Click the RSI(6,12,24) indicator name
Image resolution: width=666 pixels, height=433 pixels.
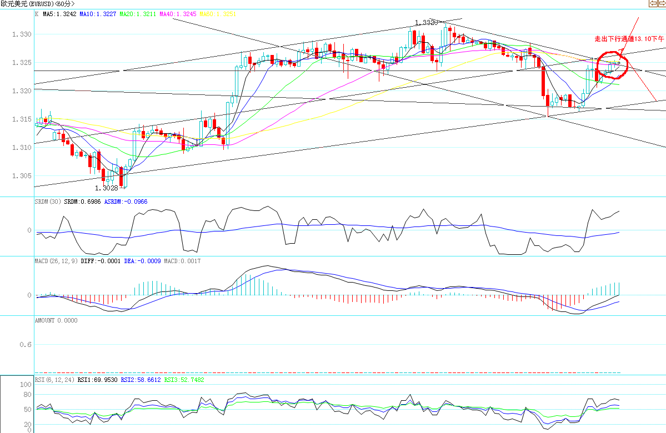tap(54, 380)
